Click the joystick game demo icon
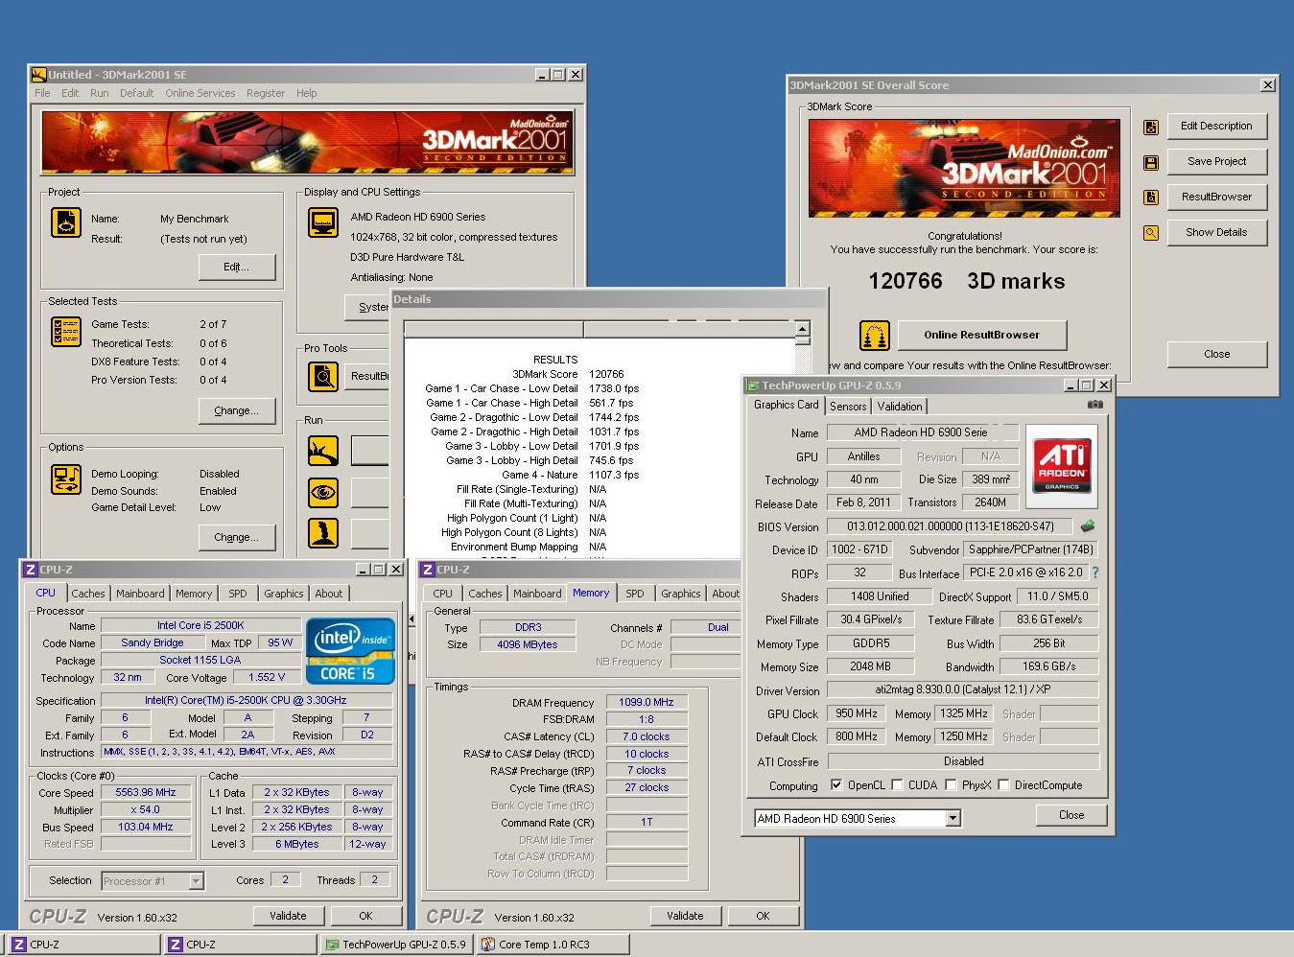 [323, 532]
